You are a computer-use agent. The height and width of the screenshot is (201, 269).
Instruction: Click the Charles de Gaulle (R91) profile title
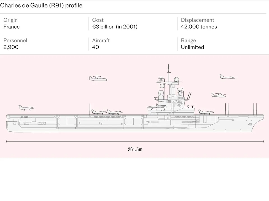pyautogui.click(x=41, y=5)
